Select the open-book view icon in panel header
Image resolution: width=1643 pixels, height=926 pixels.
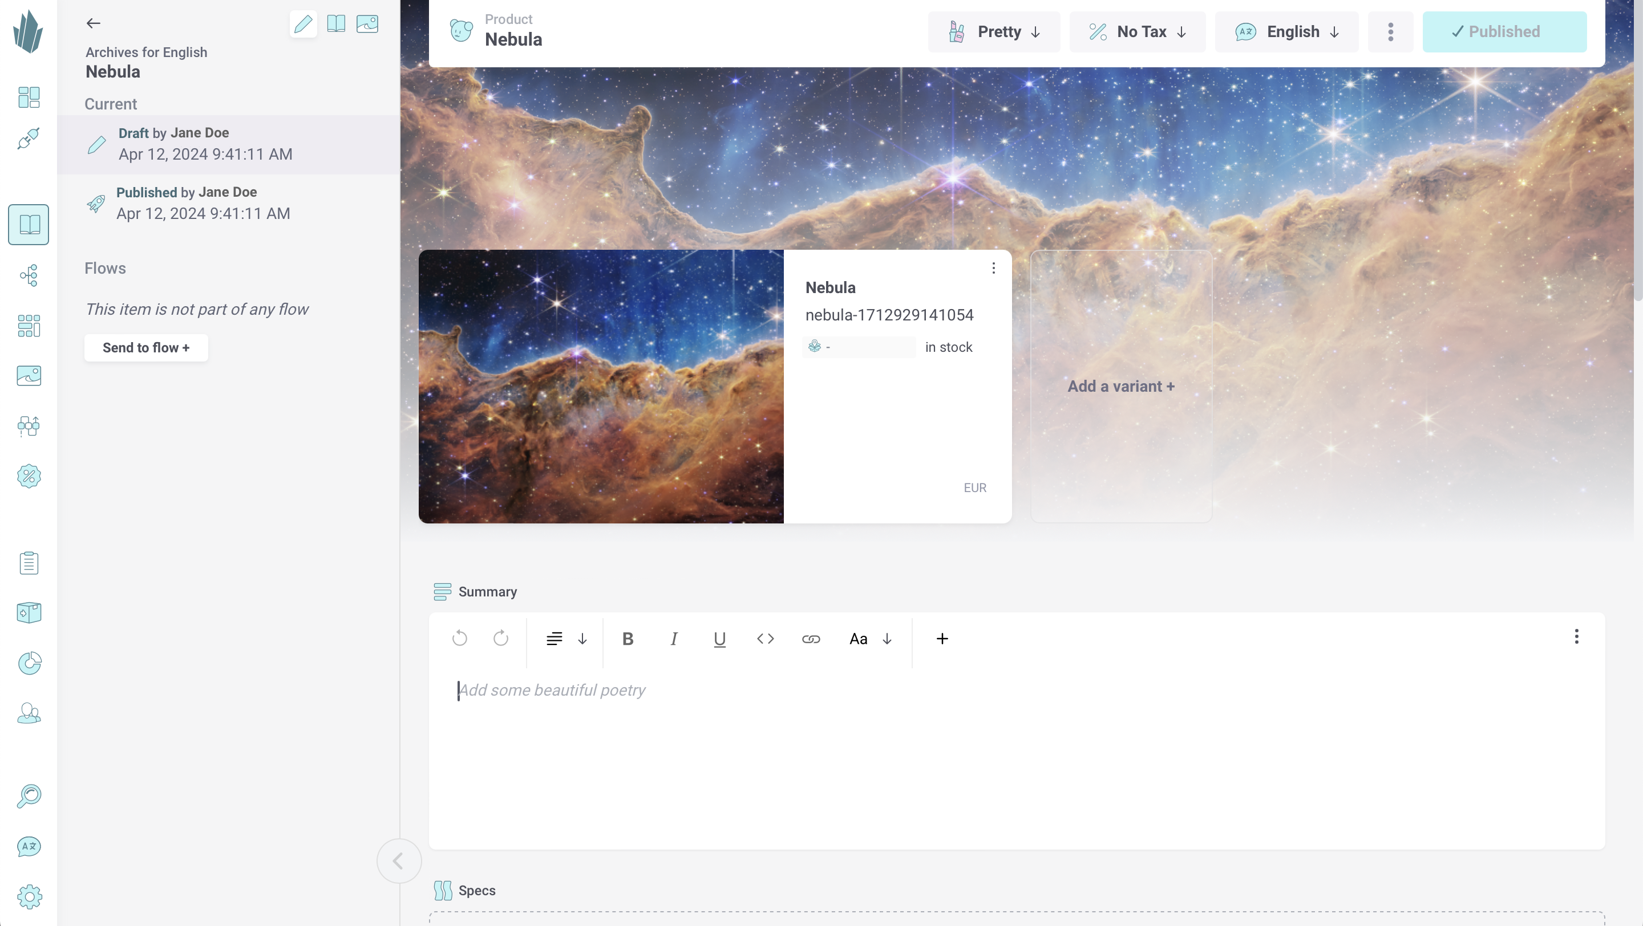[336, 23]
